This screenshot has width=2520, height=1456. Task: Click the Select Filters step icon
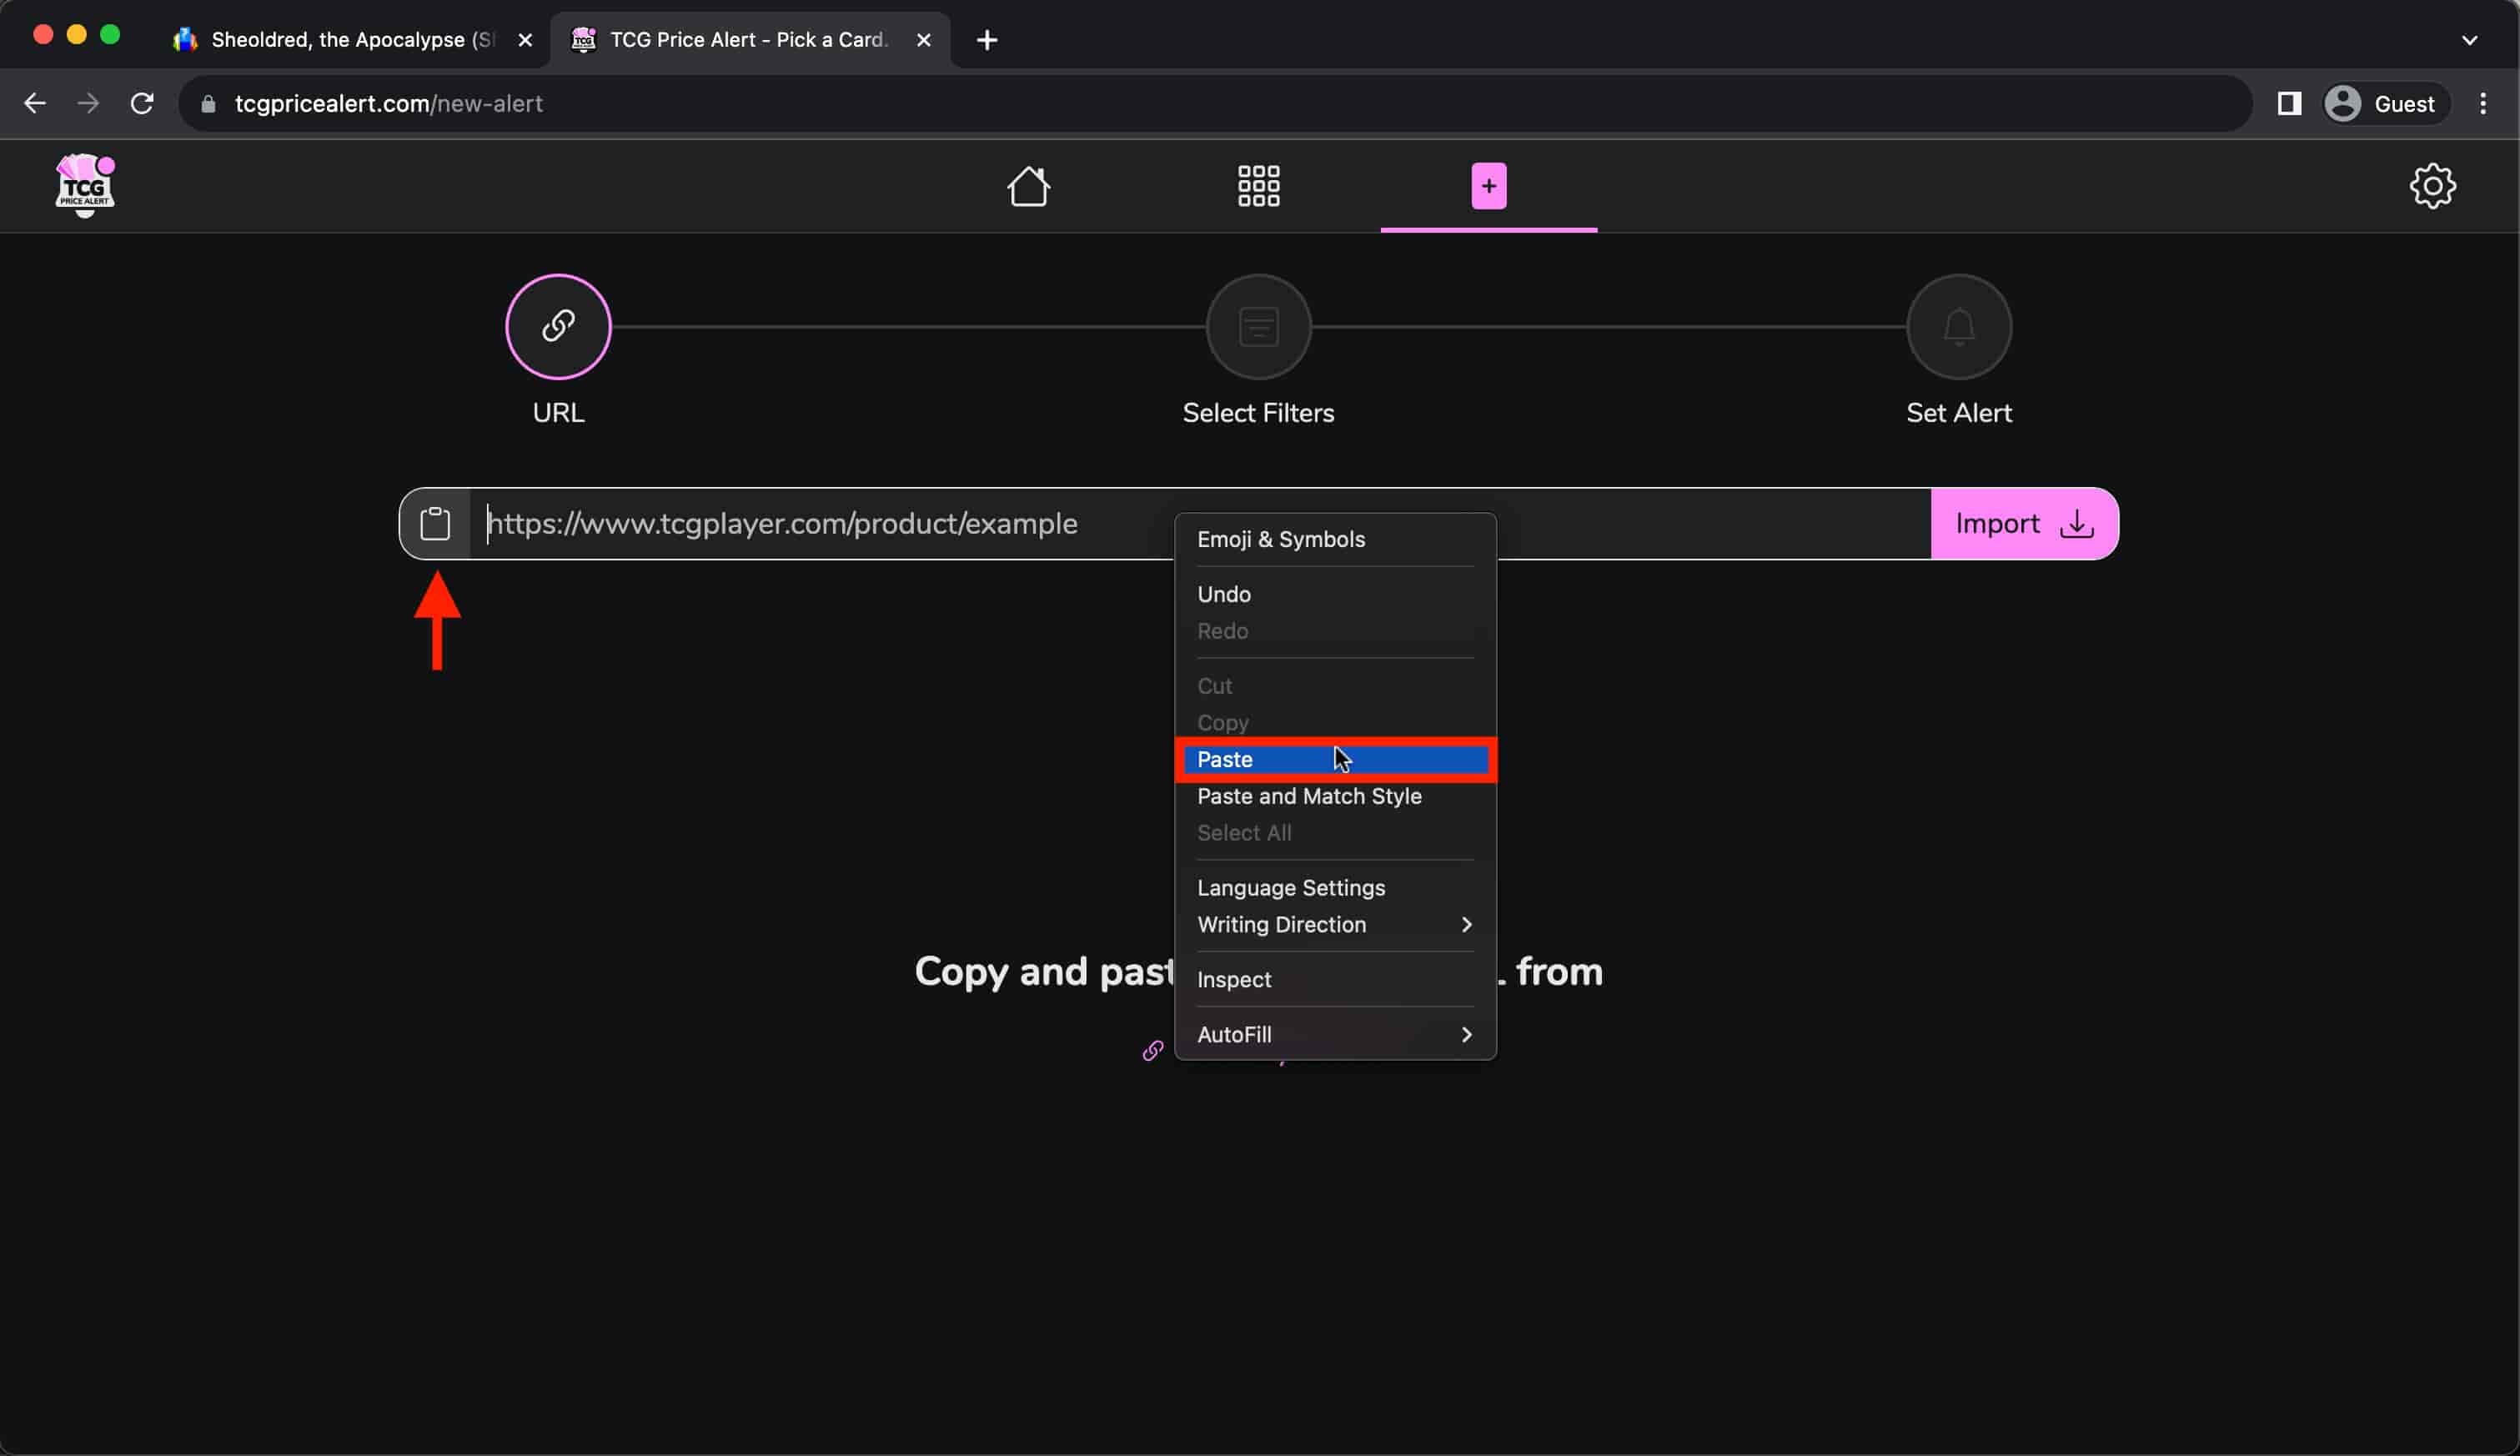1258,327
